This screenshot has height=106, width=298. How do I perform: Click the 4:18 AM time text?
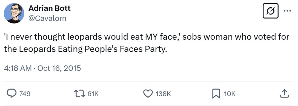coord(18,68)
